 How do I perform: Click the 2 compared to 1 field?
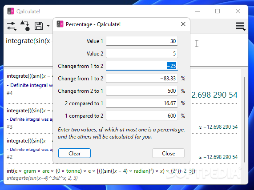(x=142, y=103)
